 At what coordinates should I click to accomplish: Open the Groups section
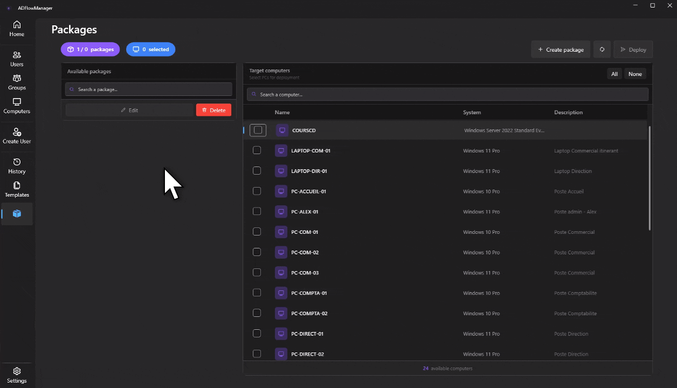[x=17, y=82]
